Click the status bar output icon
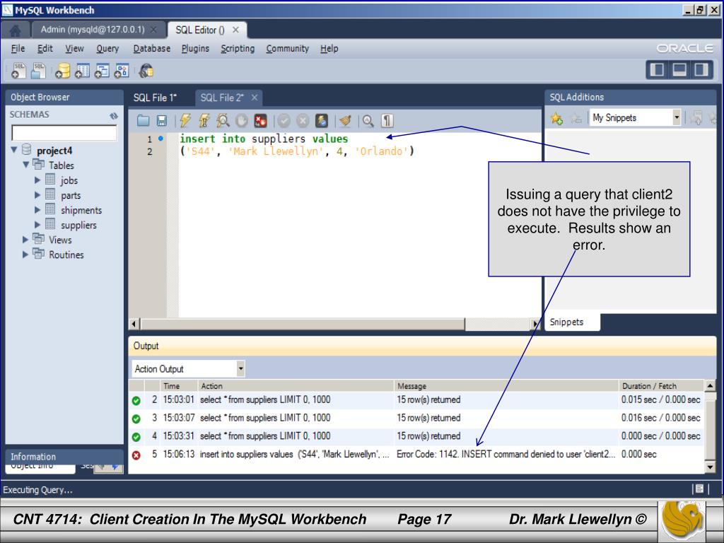 coord(699,489)
